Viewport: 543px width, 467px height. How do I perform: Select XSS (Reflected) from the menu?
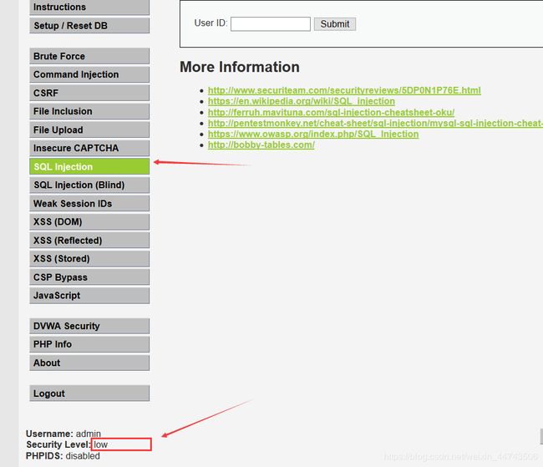89,240
